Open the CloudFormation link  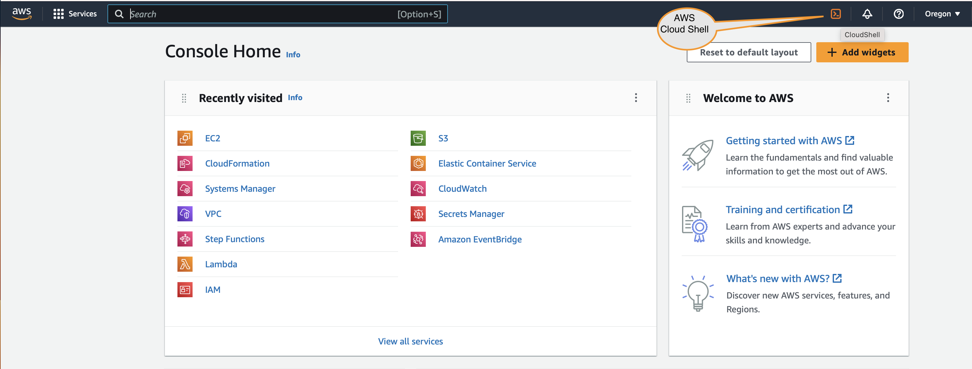click(x=237, y=164)
